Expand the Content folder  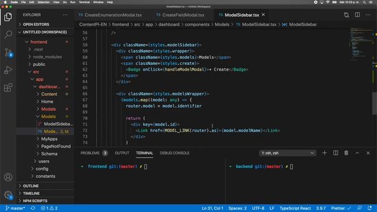click(x=49, y=94)
